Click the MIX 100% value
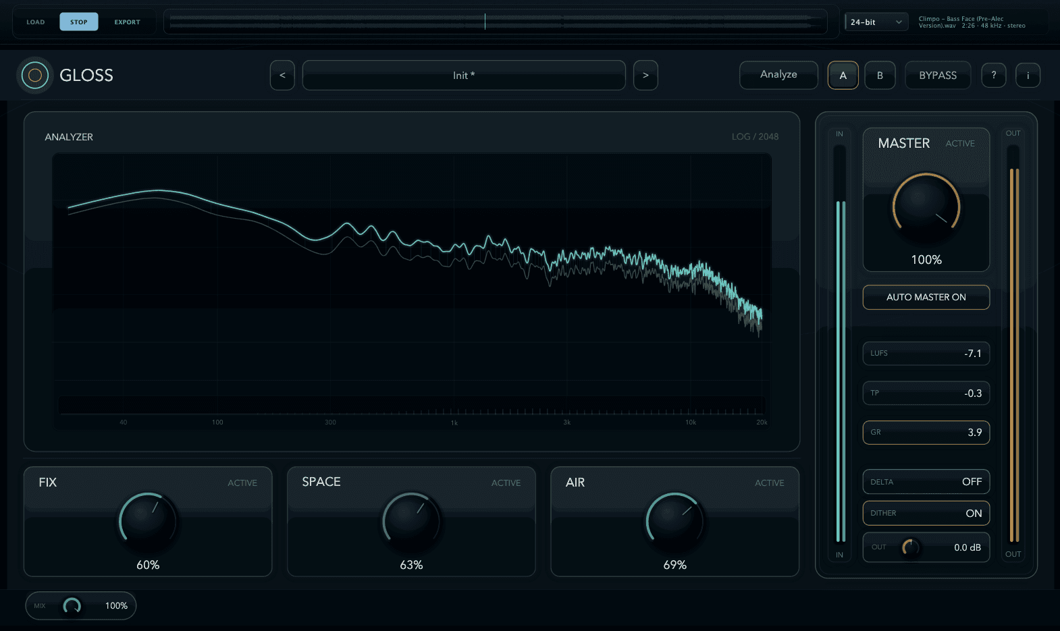This screenshot has height=631, width=1060. click(116, 606)
